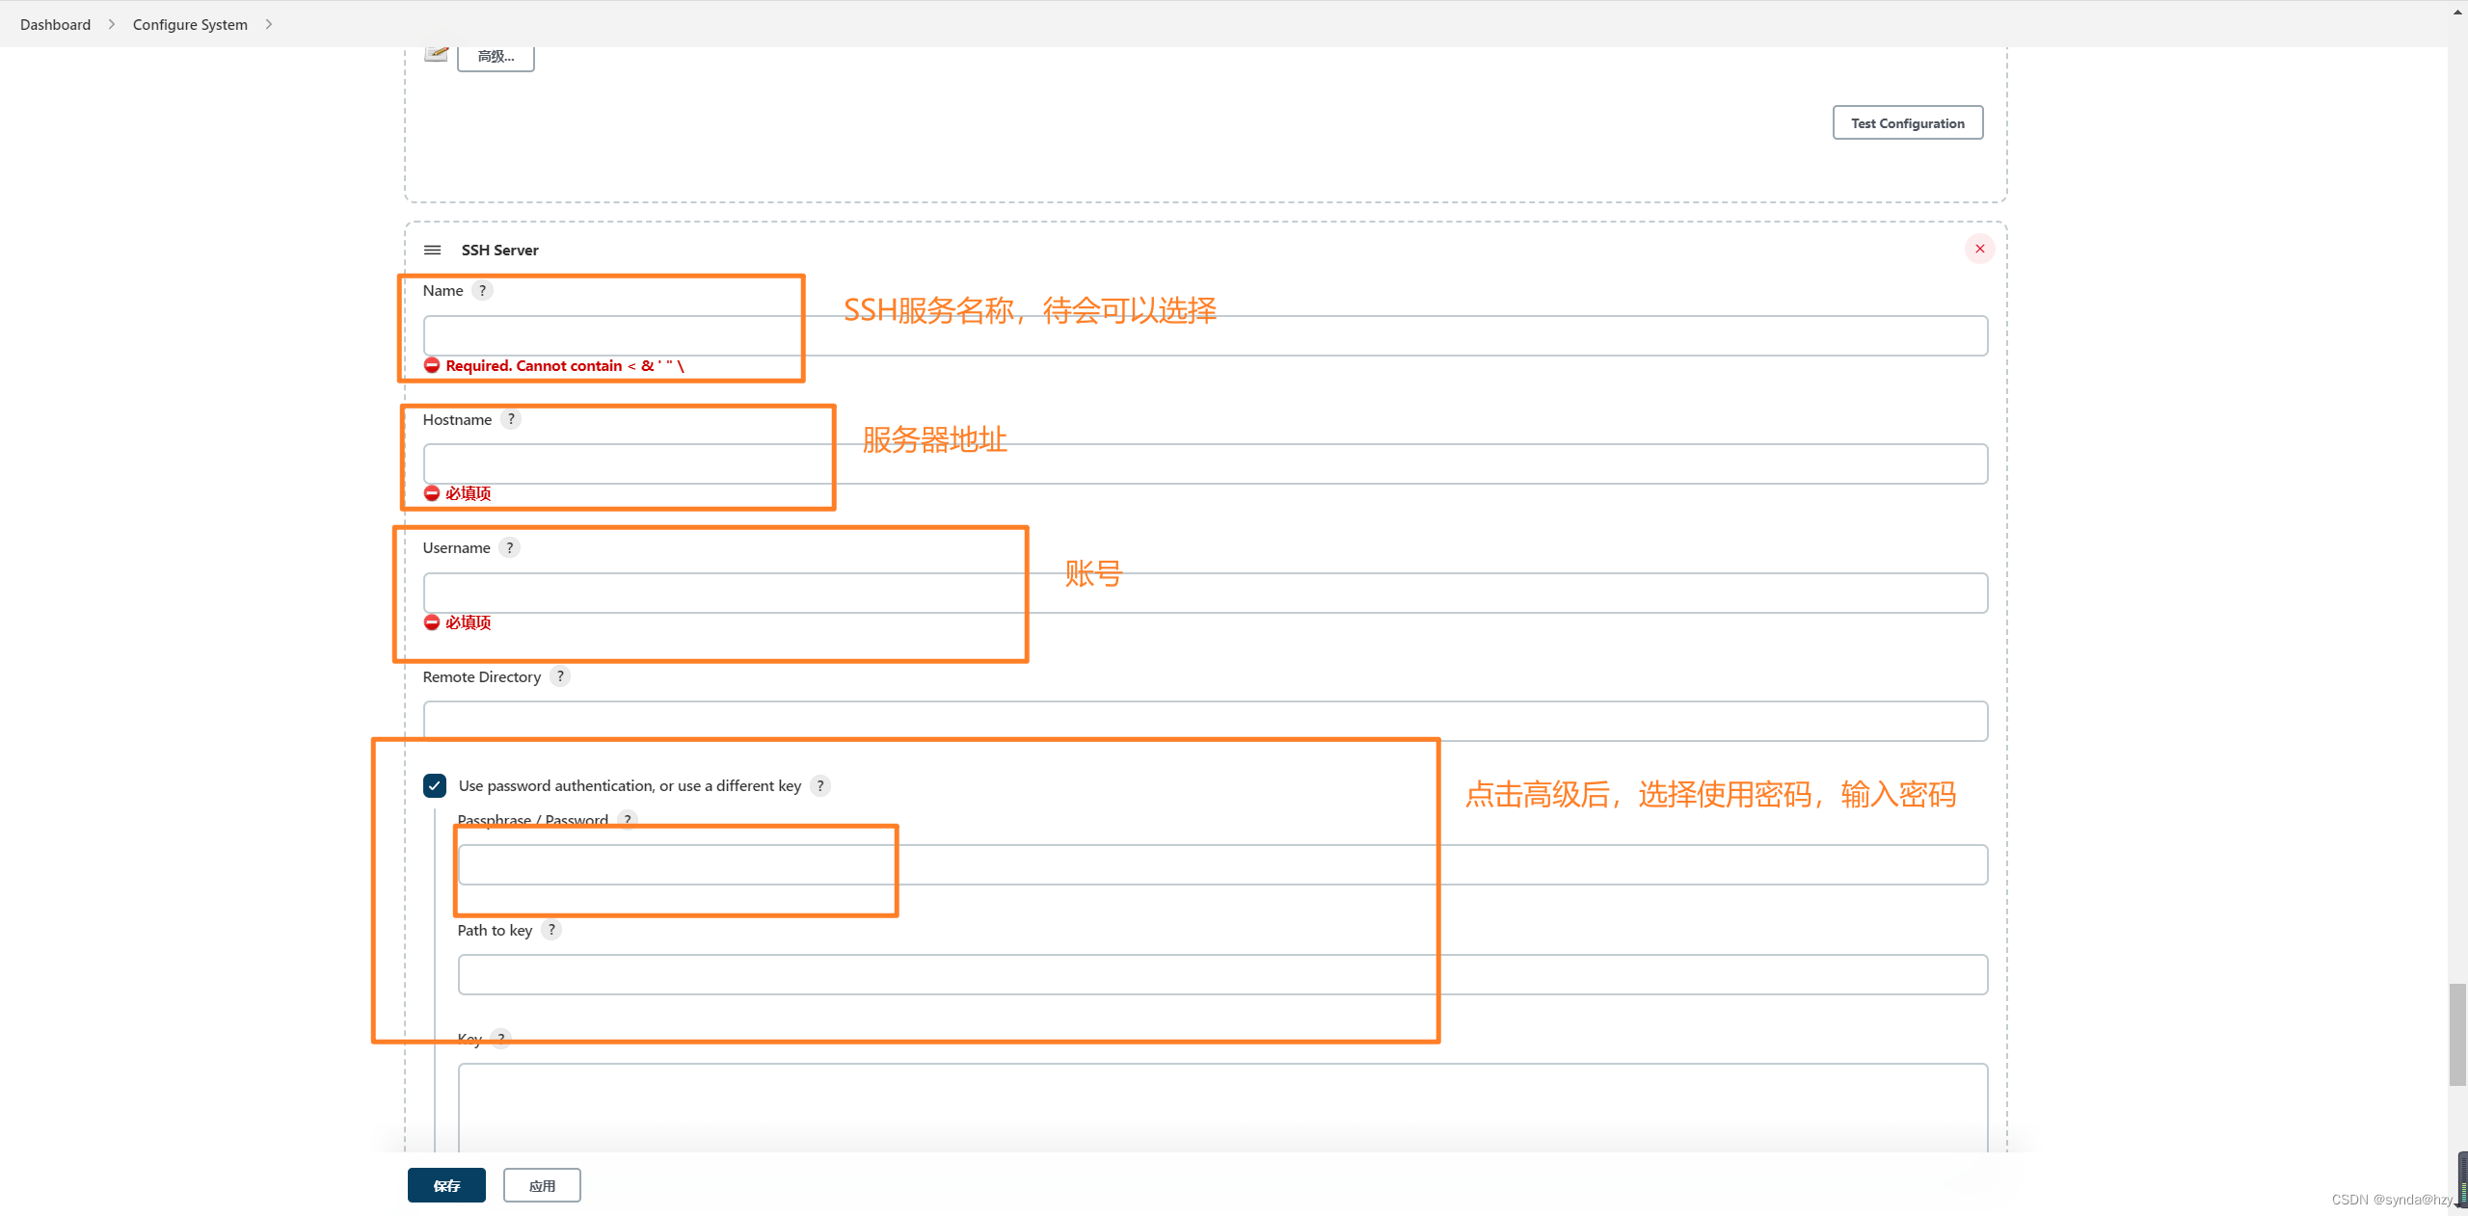
Task: Click the Passphrase/Password question mark icon
Action: (x=628, y=820)
